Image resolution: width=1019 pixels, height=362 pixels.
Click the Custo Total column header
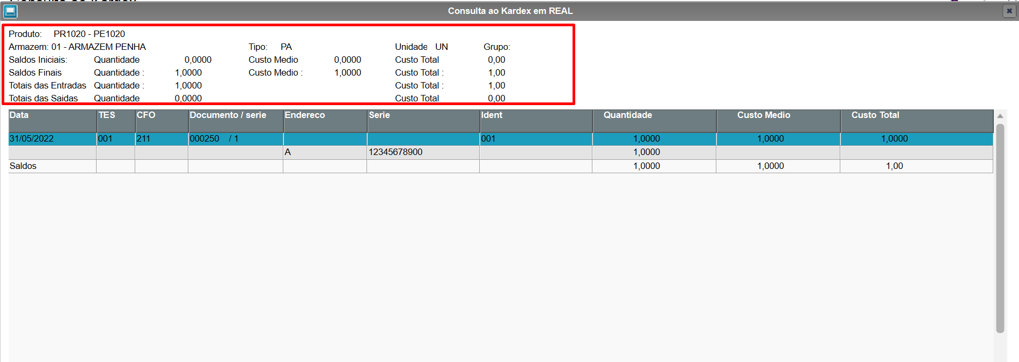tap(917, 121)
